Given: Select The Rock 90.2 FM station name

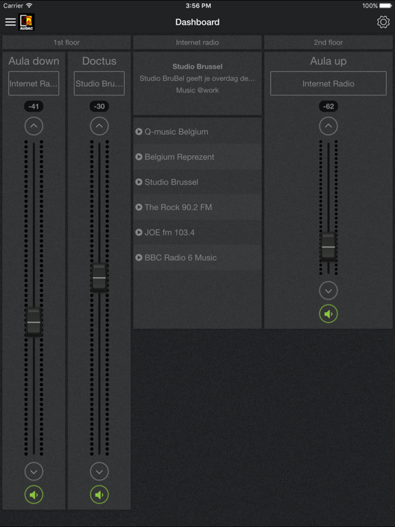Looking at the screenshot, I should [178, 207].
